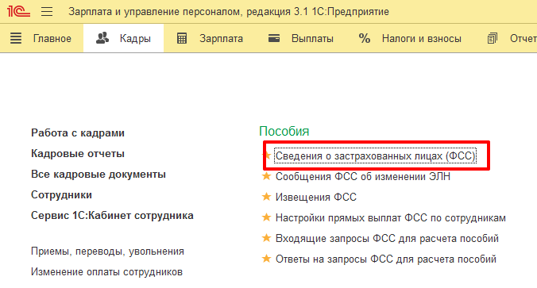Open the hamburger main menu in title bar

[47, 12]
